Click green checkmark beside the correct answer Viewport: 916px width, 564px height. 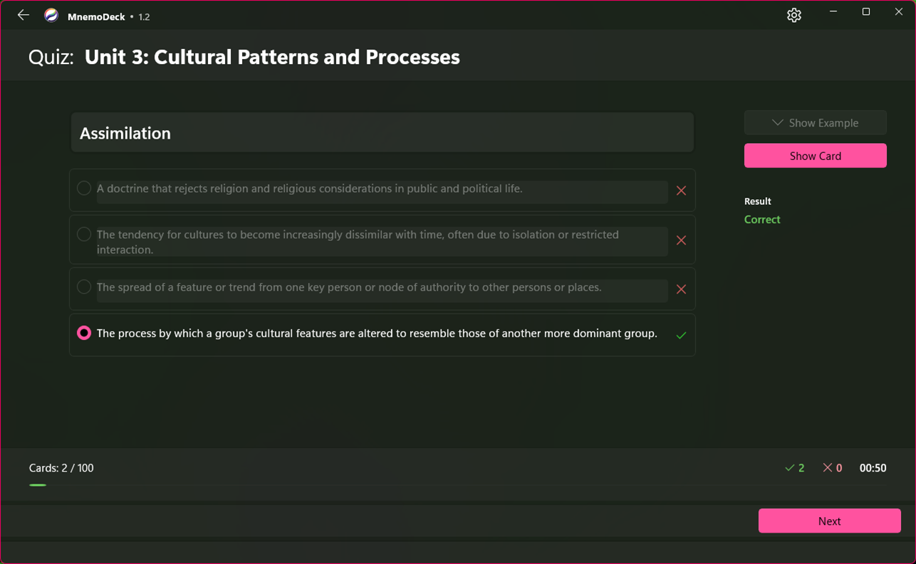[681, 335]
